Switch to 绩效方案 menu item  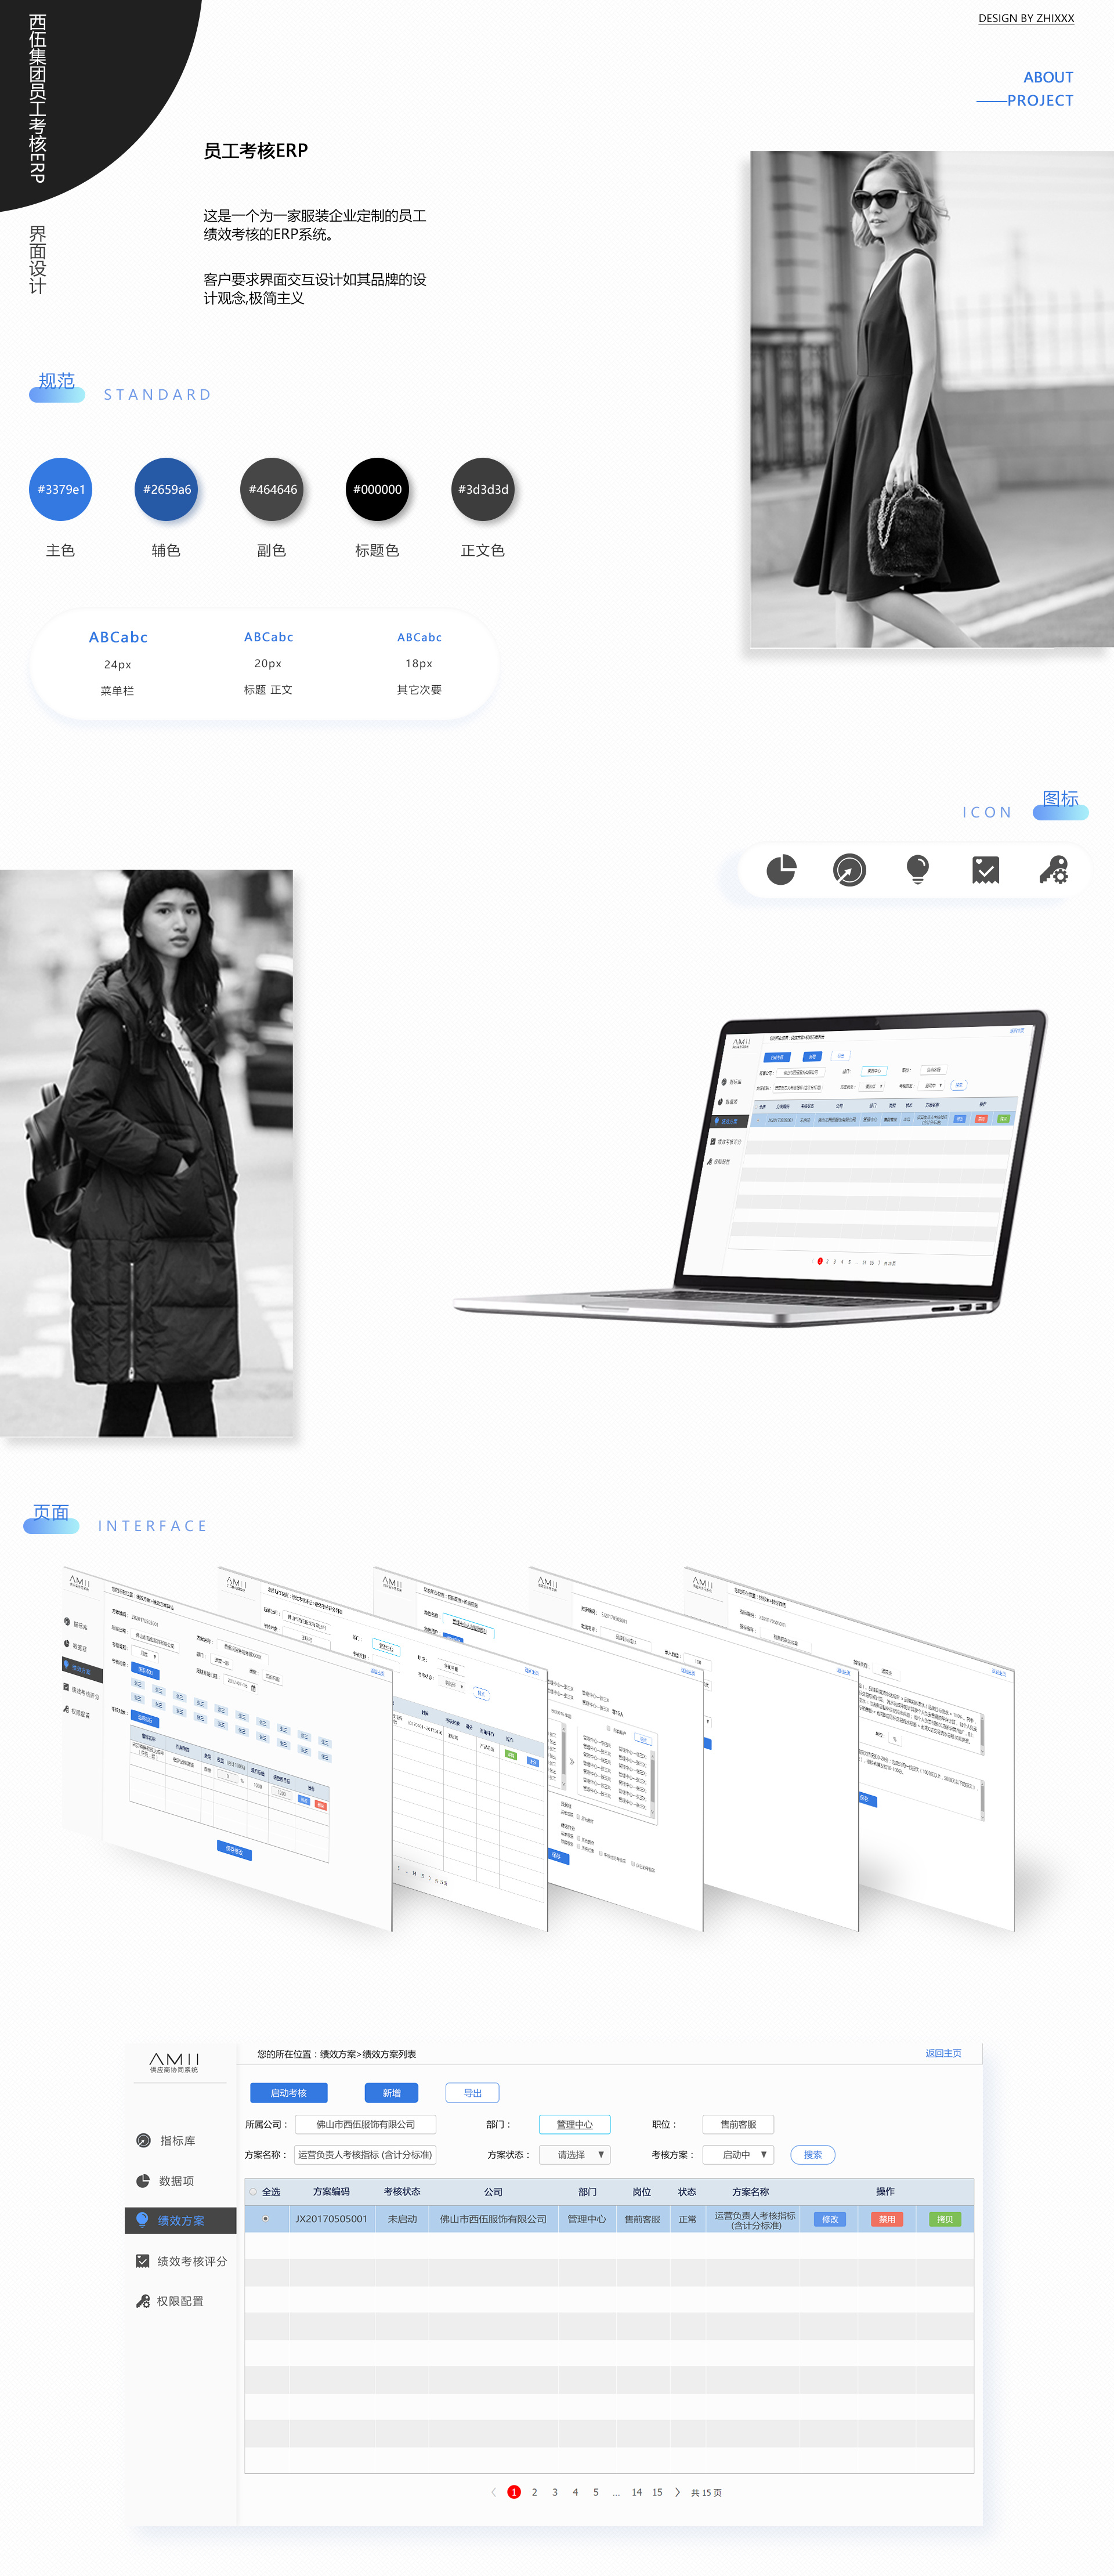pos(180,2220)
